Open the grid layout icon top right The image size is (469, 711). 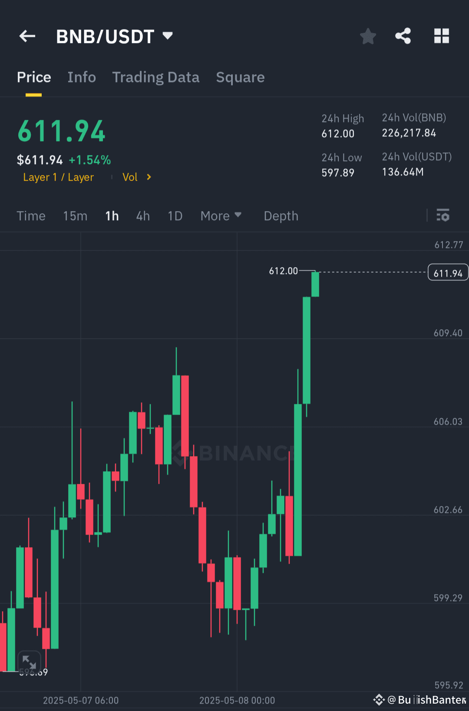click(442, 36)
